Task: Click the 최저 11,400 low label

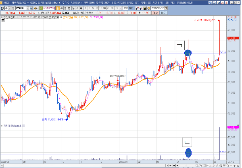Action: pyautogui.click(x=53, y=119)
